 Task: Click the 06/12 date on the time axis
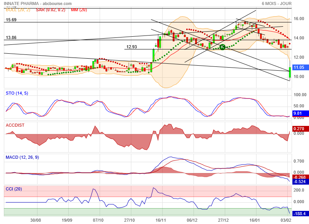192,220
